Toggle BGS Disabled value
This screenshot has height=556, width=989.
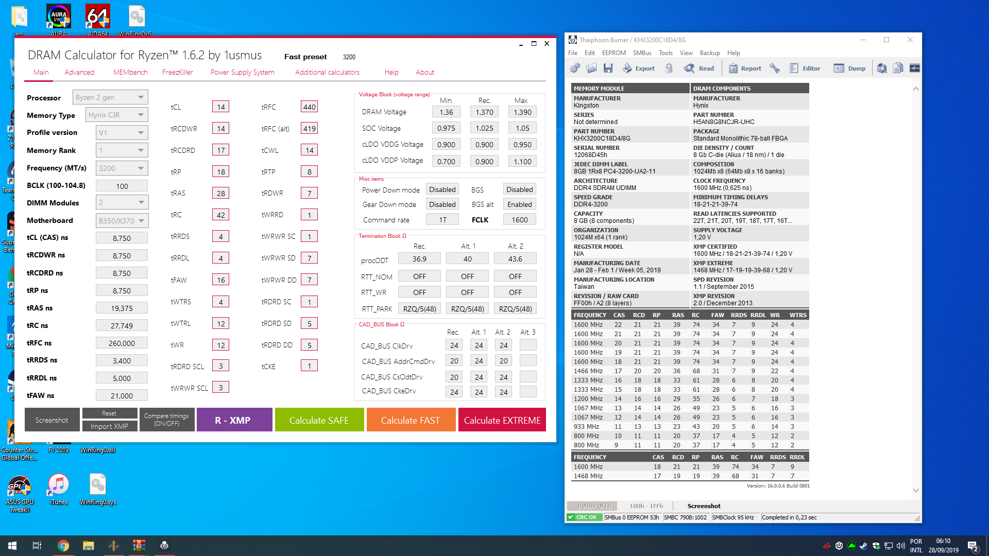(x=519, y=189)
